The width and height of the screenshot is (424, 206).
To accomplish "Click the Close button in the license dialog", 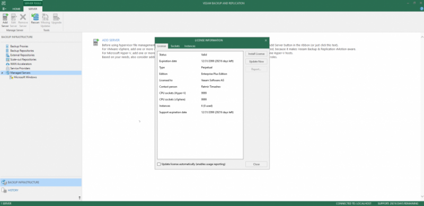I will pyautogui.click(x=257, y=164).
